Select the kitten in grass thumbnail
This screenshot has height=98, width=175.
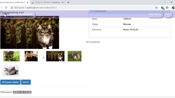point(11,56)
